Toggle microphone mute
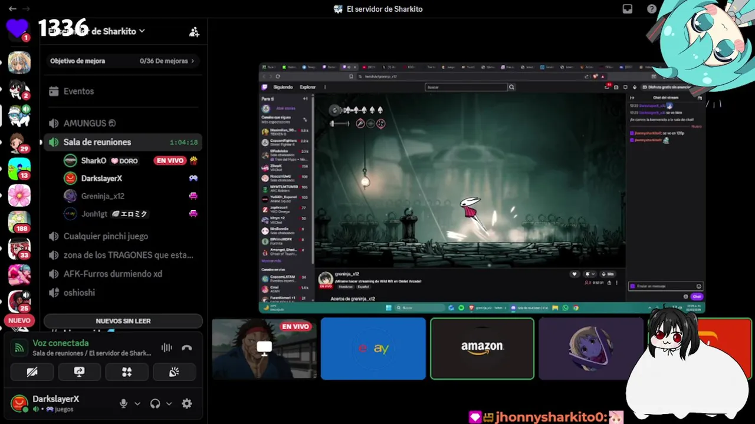This screenshot has height=424, width=755. click(x=123, y=403)
